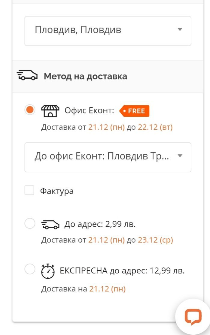Select the До адрес 2,99 лв. radio option

(30, 223)
